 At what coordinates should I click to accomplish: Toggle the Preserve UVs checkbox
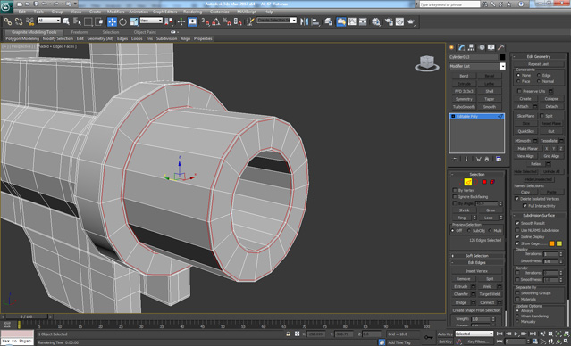click(520, 91)
